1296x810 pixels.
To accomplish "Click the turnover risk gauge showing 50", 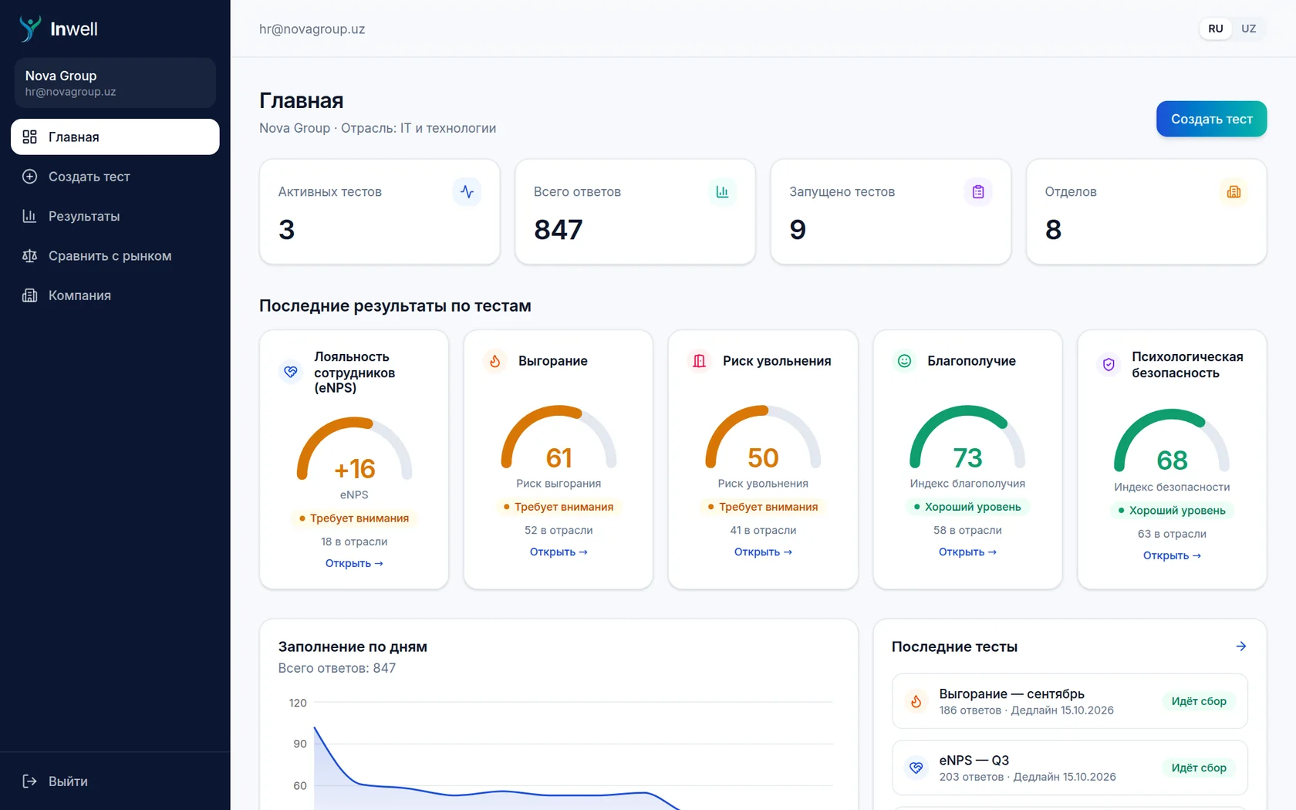I will coord(763,438).
